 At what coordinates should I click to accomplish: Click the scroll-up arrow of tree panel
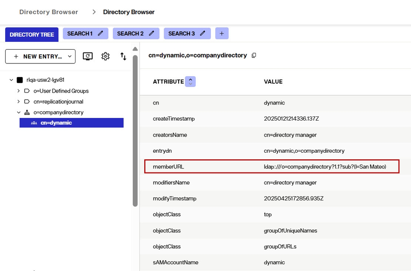(x=135, y=49)
